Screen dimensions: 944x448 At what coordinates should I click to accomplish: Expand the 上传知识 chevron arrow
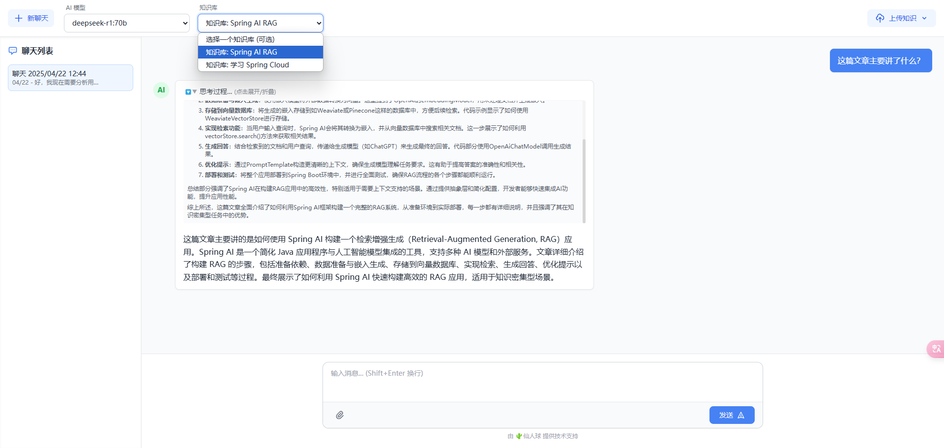pos(924,18)
